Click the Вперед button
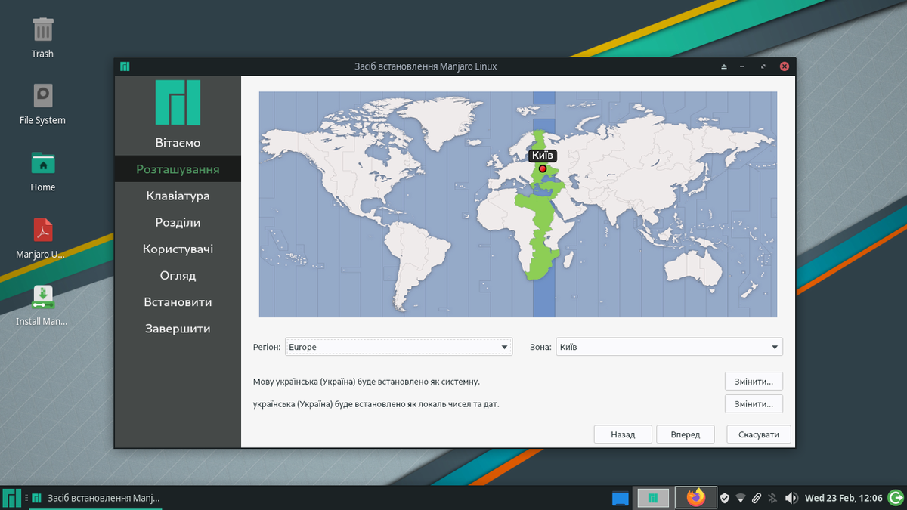 pos(685,434)
